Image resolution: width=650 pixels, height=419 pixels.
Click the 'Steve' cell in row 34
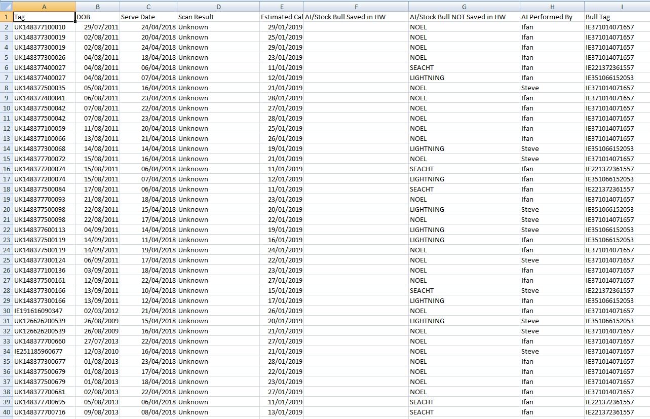552,351
